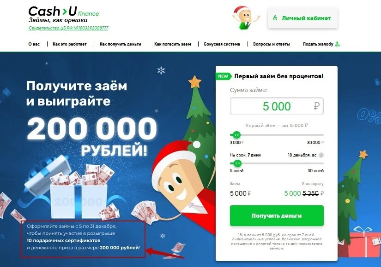The width and height of the screenshot is (381, 267).
Task: Click the gift box with 200000 banknotes
Action: [75, 192]
